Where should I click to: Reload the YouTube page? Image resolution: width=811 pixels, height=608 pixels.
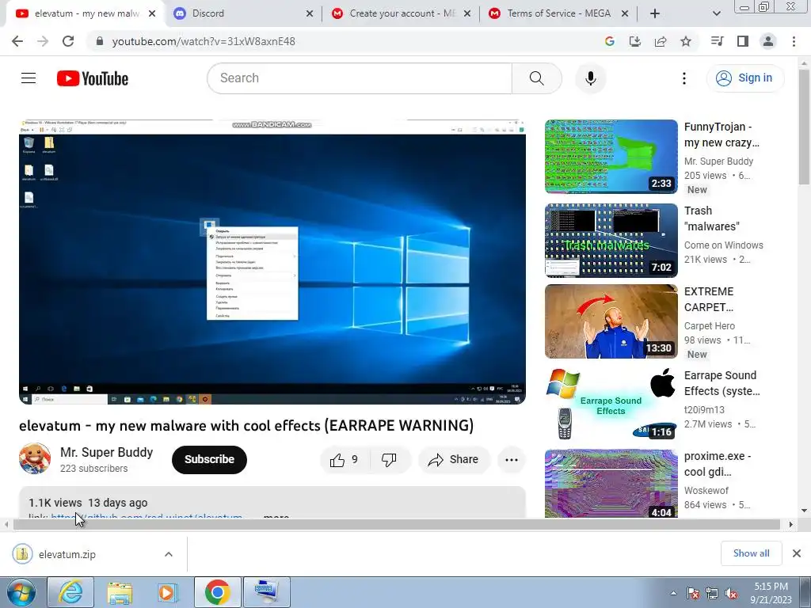(x=68, y=41)
